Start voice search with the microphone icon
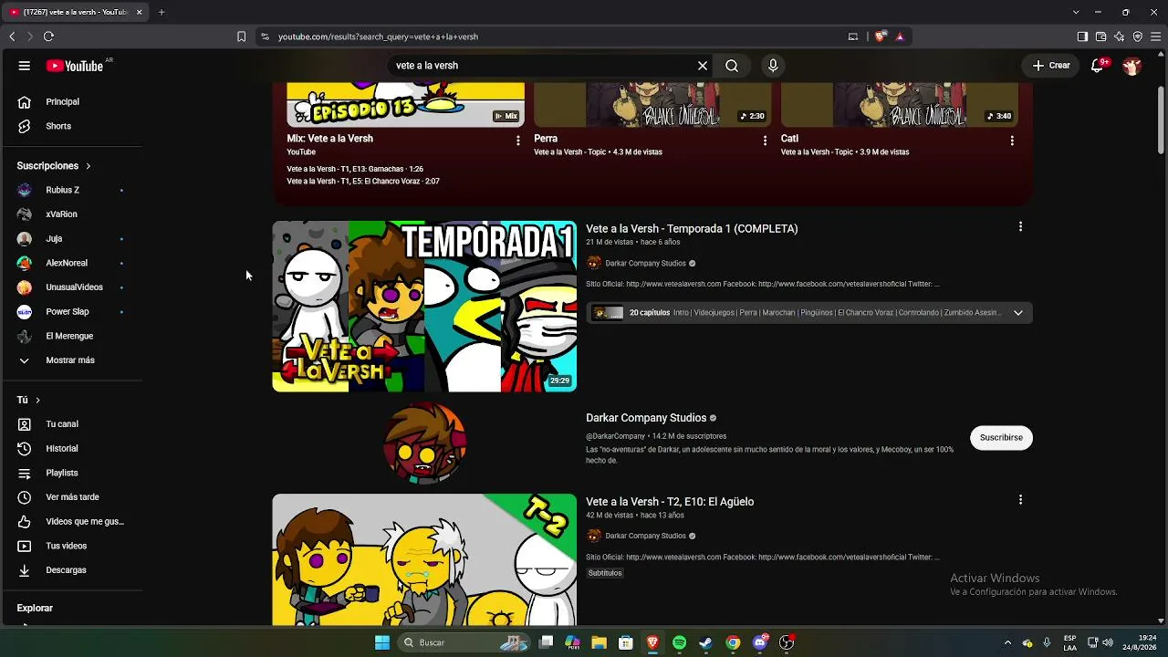The image size is (1168, 657). 773,66
